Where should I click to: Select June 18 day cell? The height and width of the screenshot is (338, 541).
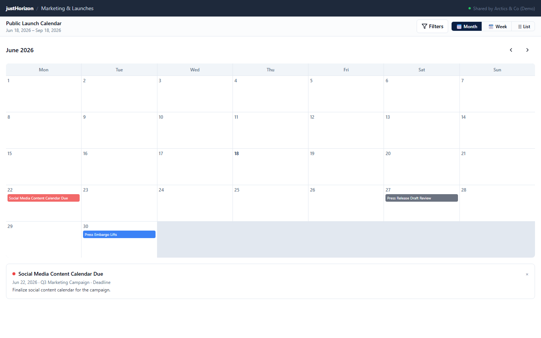(270, 167)
